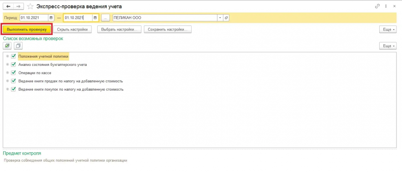The width and height of the screenshot is (402, 173).
Task: Uncheck Ведение книги продаж checkbox
Action: pos(14,81)
